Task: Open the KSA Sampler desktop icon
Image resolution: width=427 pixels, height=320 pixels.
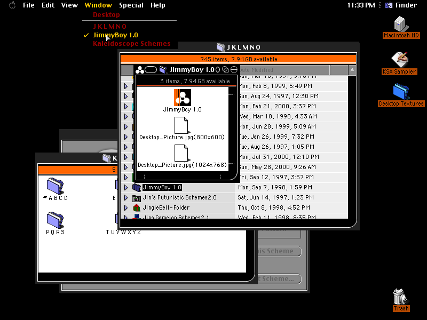Action: pyautogui.click(x=399, y=59)
